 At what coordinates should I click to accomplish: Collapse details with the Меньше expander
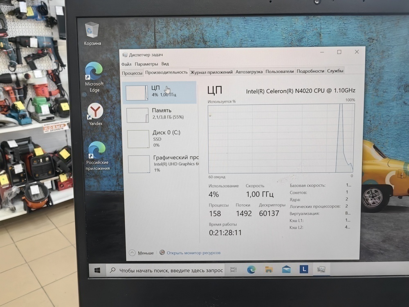click(142, 253)
